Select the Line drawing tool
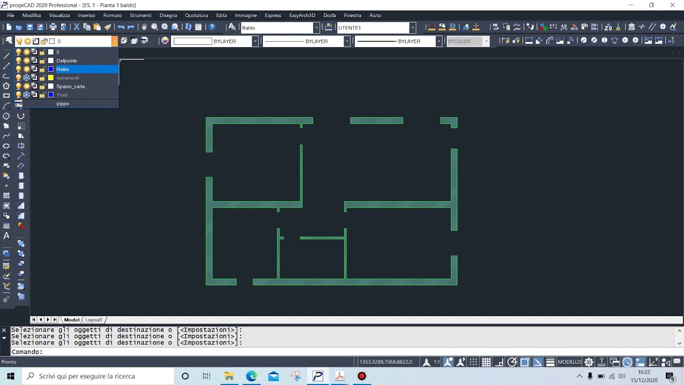This screenshot has width=684, height=385. tap(6, 56)
